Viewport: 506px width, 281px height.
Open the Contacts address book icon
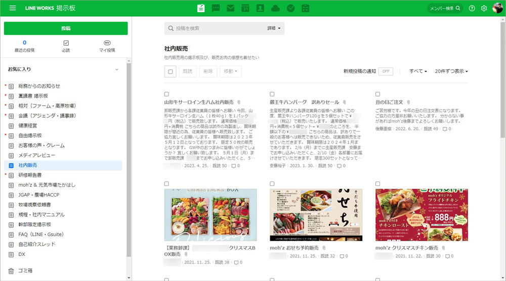tap(260, 8)
